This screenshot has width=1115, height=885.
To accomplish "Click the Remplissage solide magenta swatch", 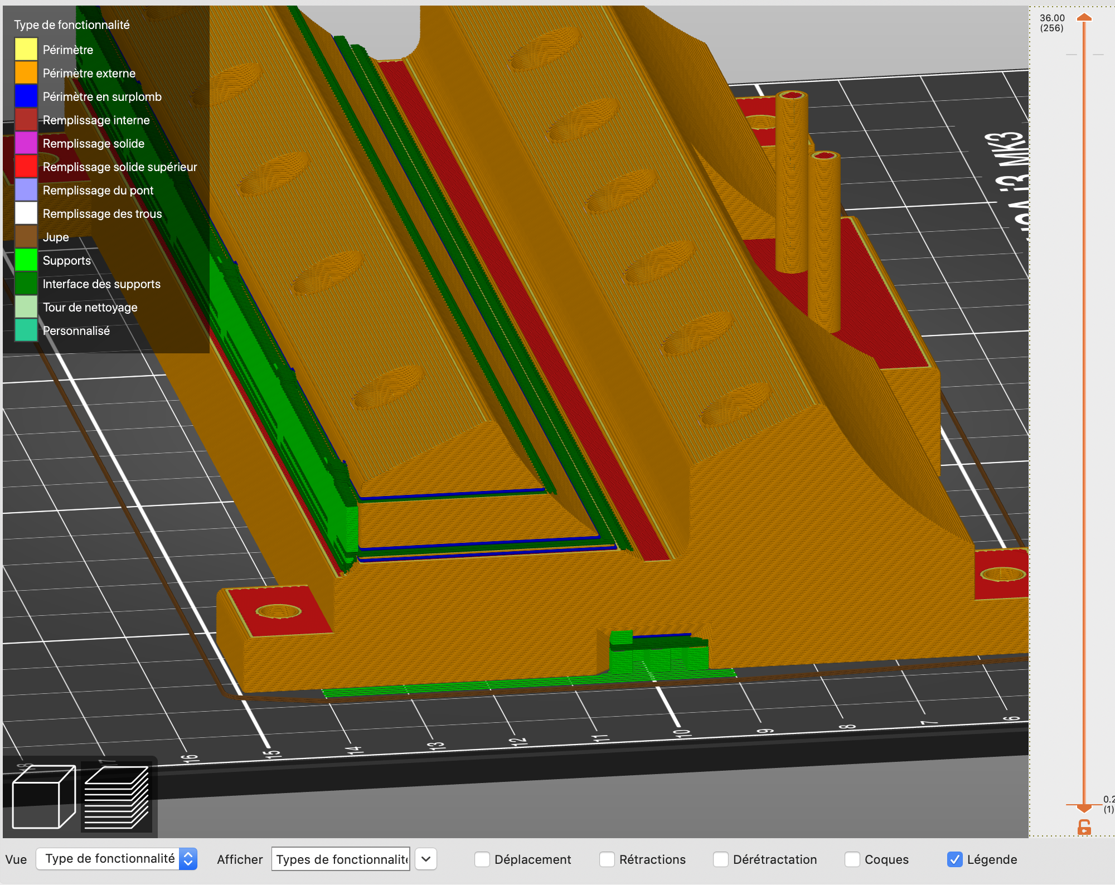I will point(26,143).
